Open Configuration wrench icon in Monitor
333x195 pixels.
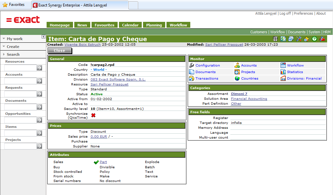192,65
